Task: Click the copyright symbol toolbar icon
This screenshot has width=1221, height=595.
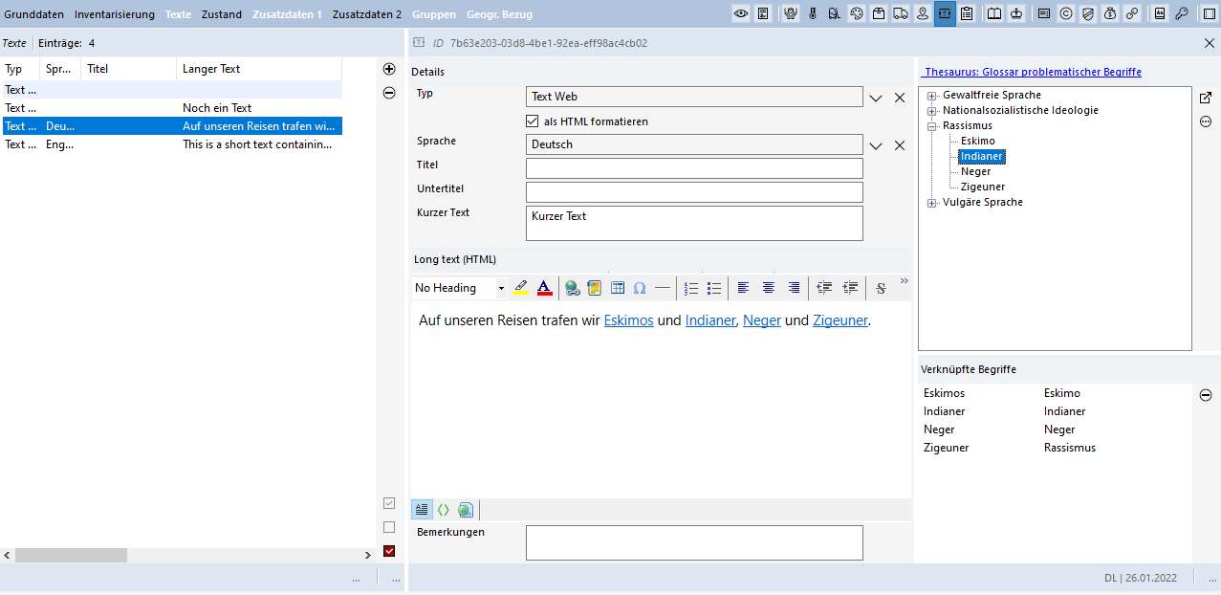Action: pyautogui.click(x=1065, y=13)
